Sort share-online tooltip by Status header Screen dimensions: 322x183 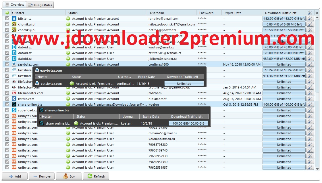(x=96, y=117)
